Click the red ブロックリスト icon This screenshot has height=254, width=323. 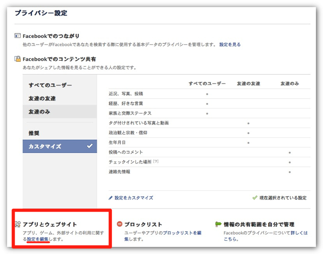coord(119,224)
